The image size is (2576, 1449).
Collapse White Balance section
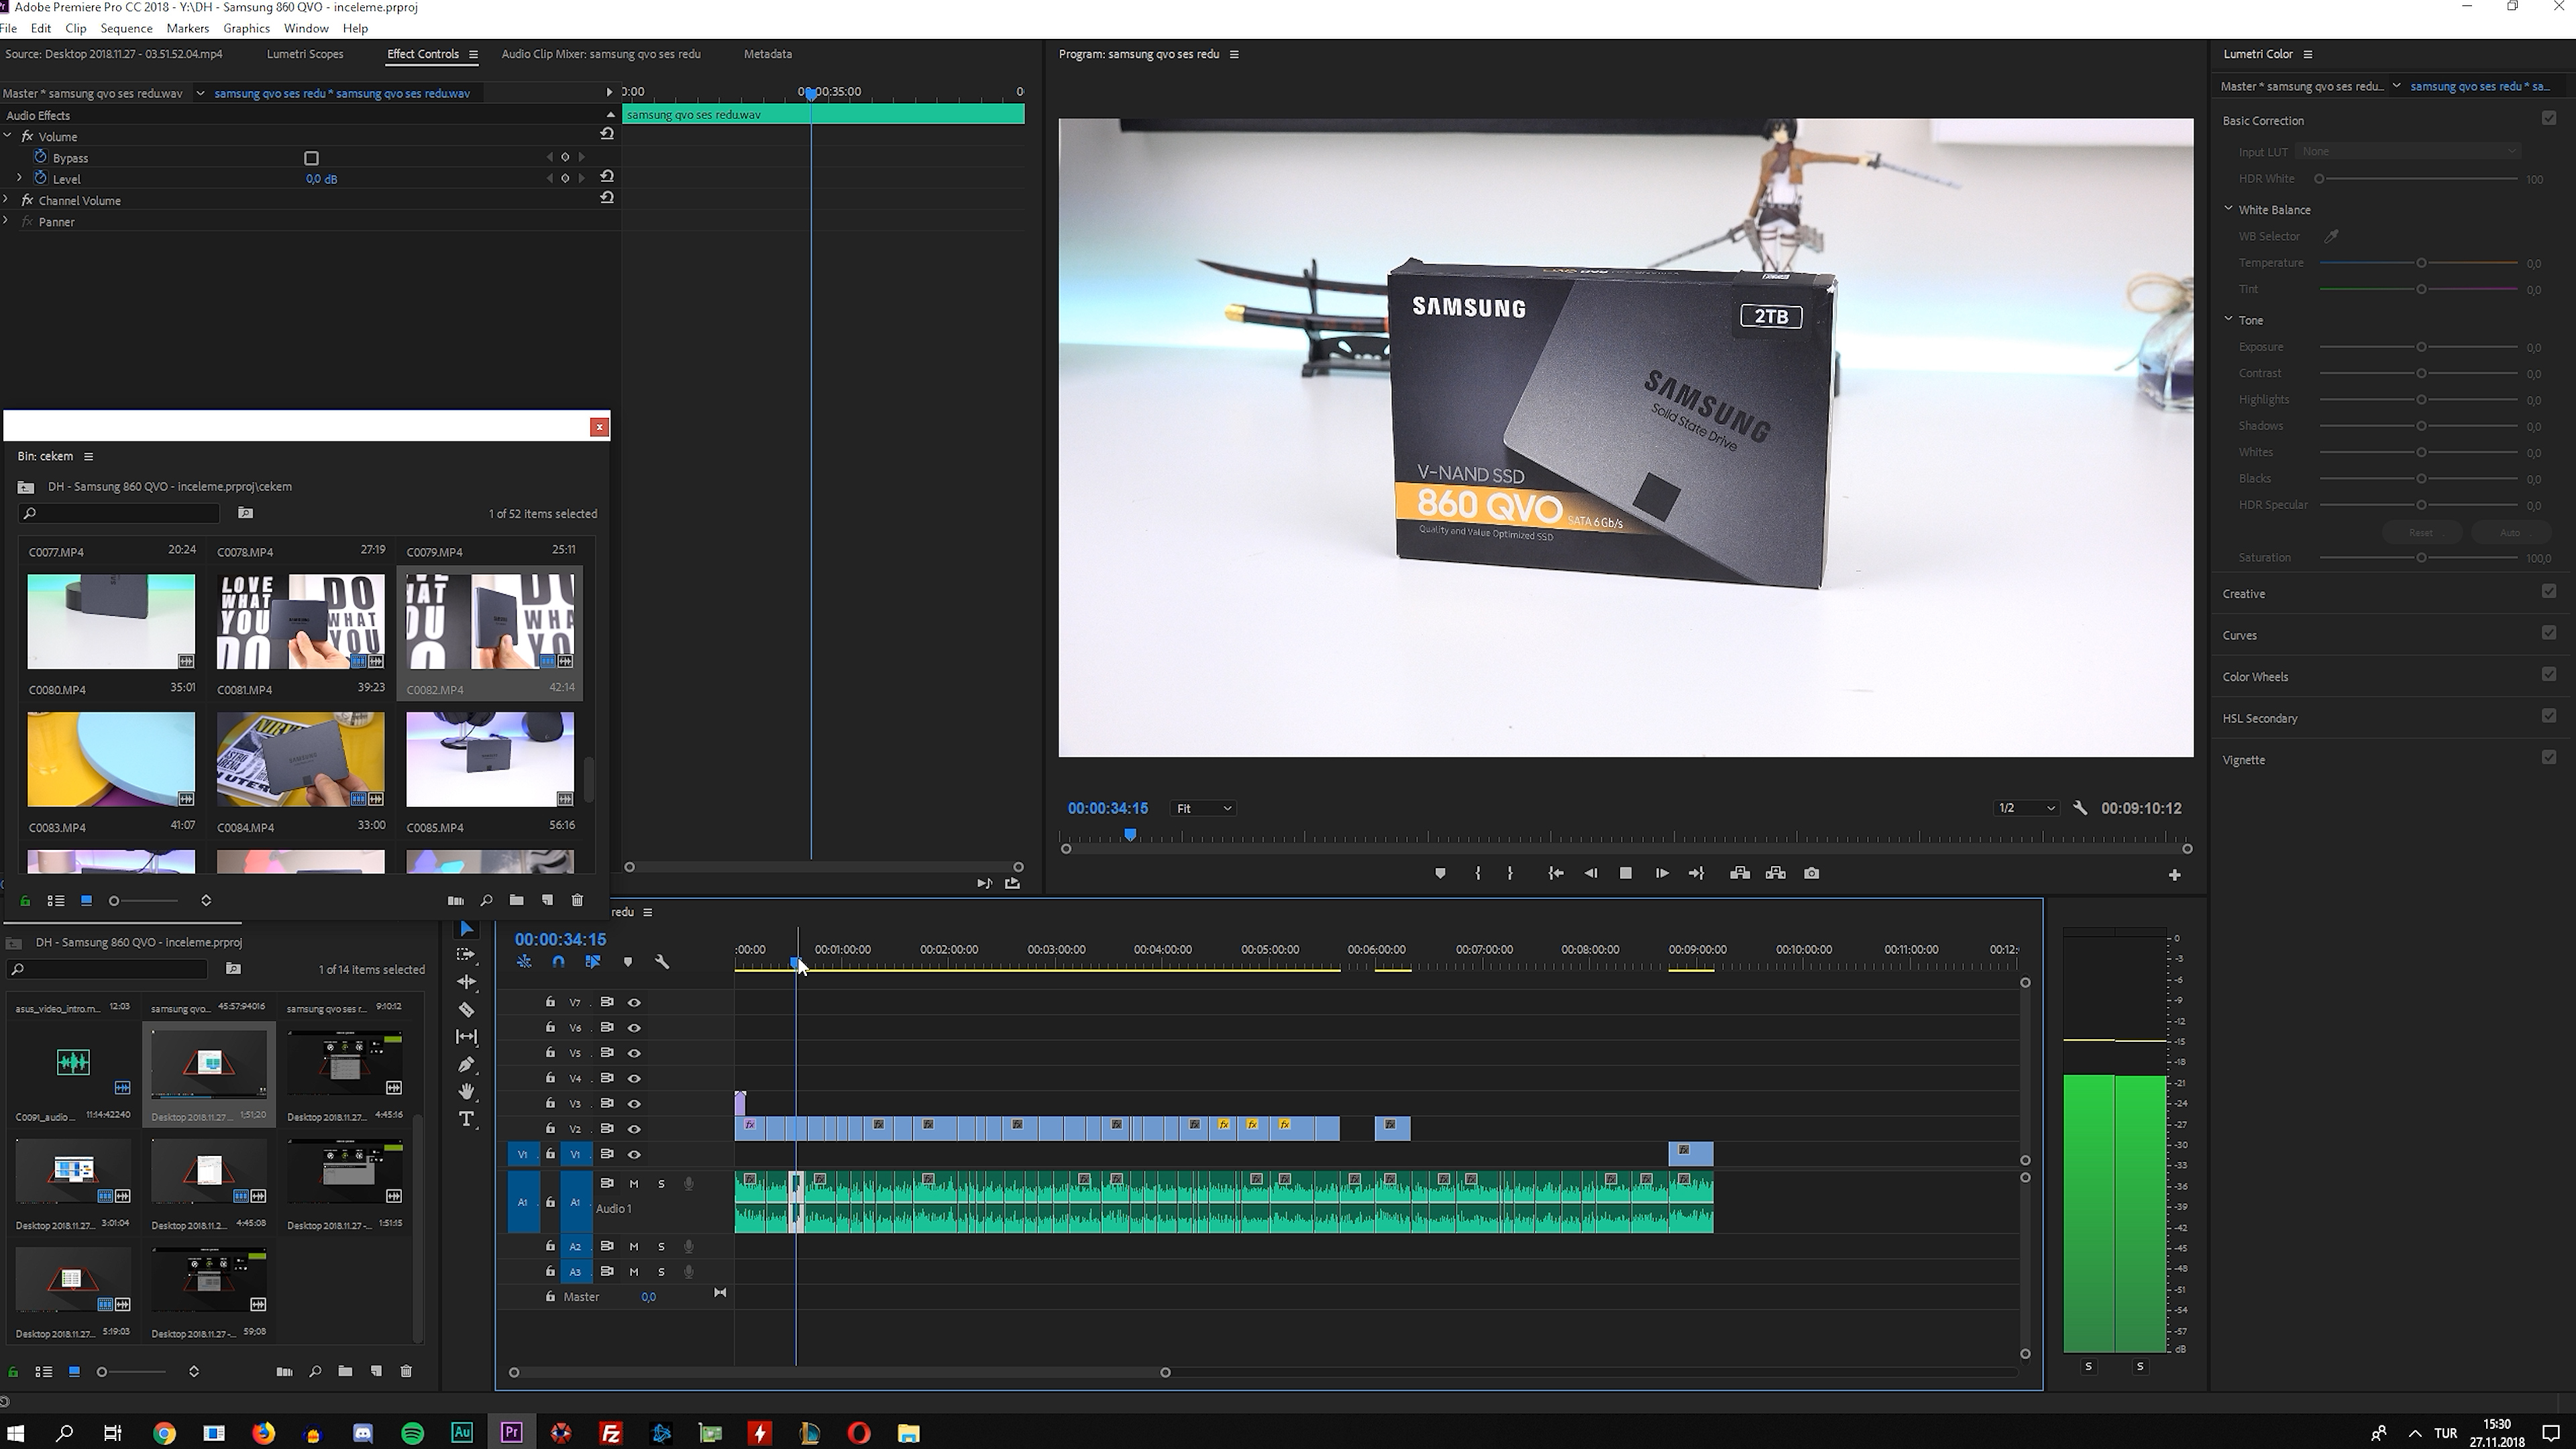coord(2228,209)
